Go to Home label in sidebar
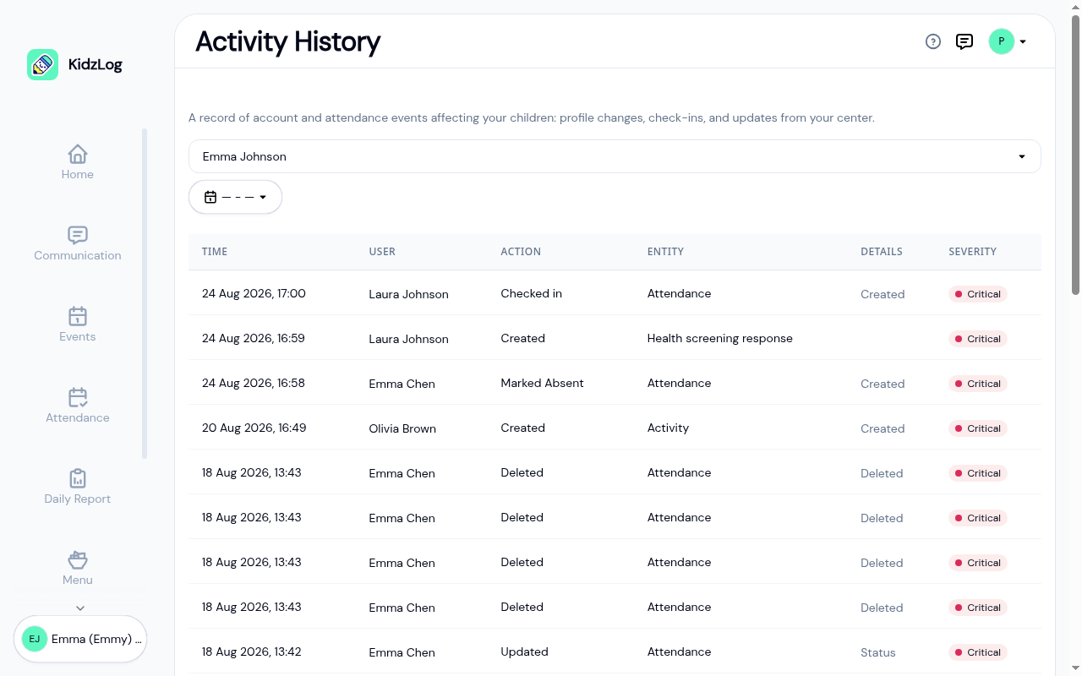This screenshot has height=676, width=1082. 78,174
